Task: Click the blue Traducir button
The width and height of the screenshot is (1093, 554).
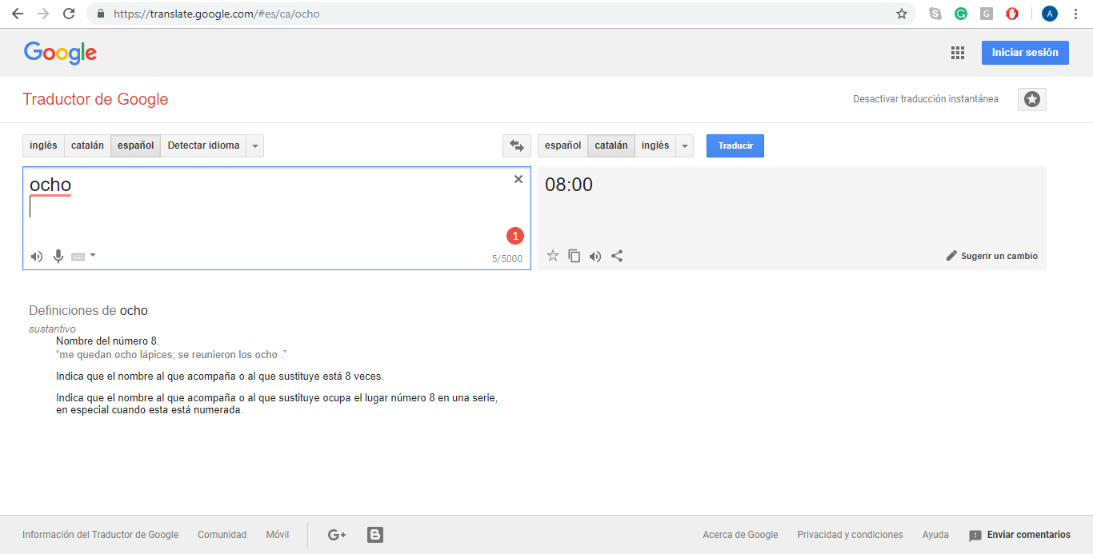Action: pos(735,145)
